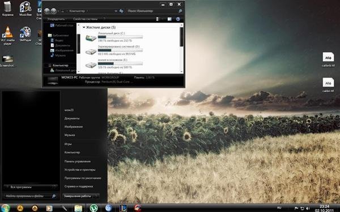340x212 pixels.
Task: Open Видео library in navigation pane
Action: pos(57,40)
